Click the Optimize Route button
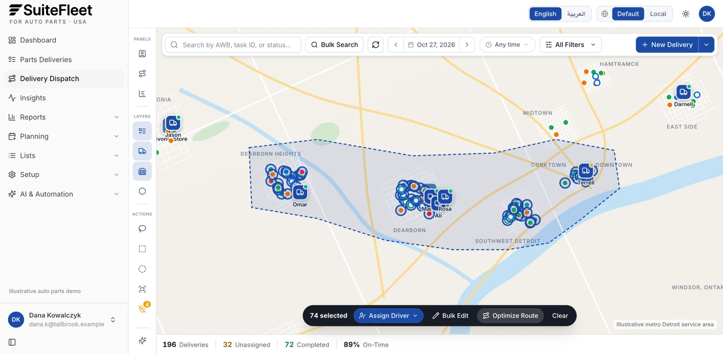This screenshot has height=354, width=723. [510, 316]
